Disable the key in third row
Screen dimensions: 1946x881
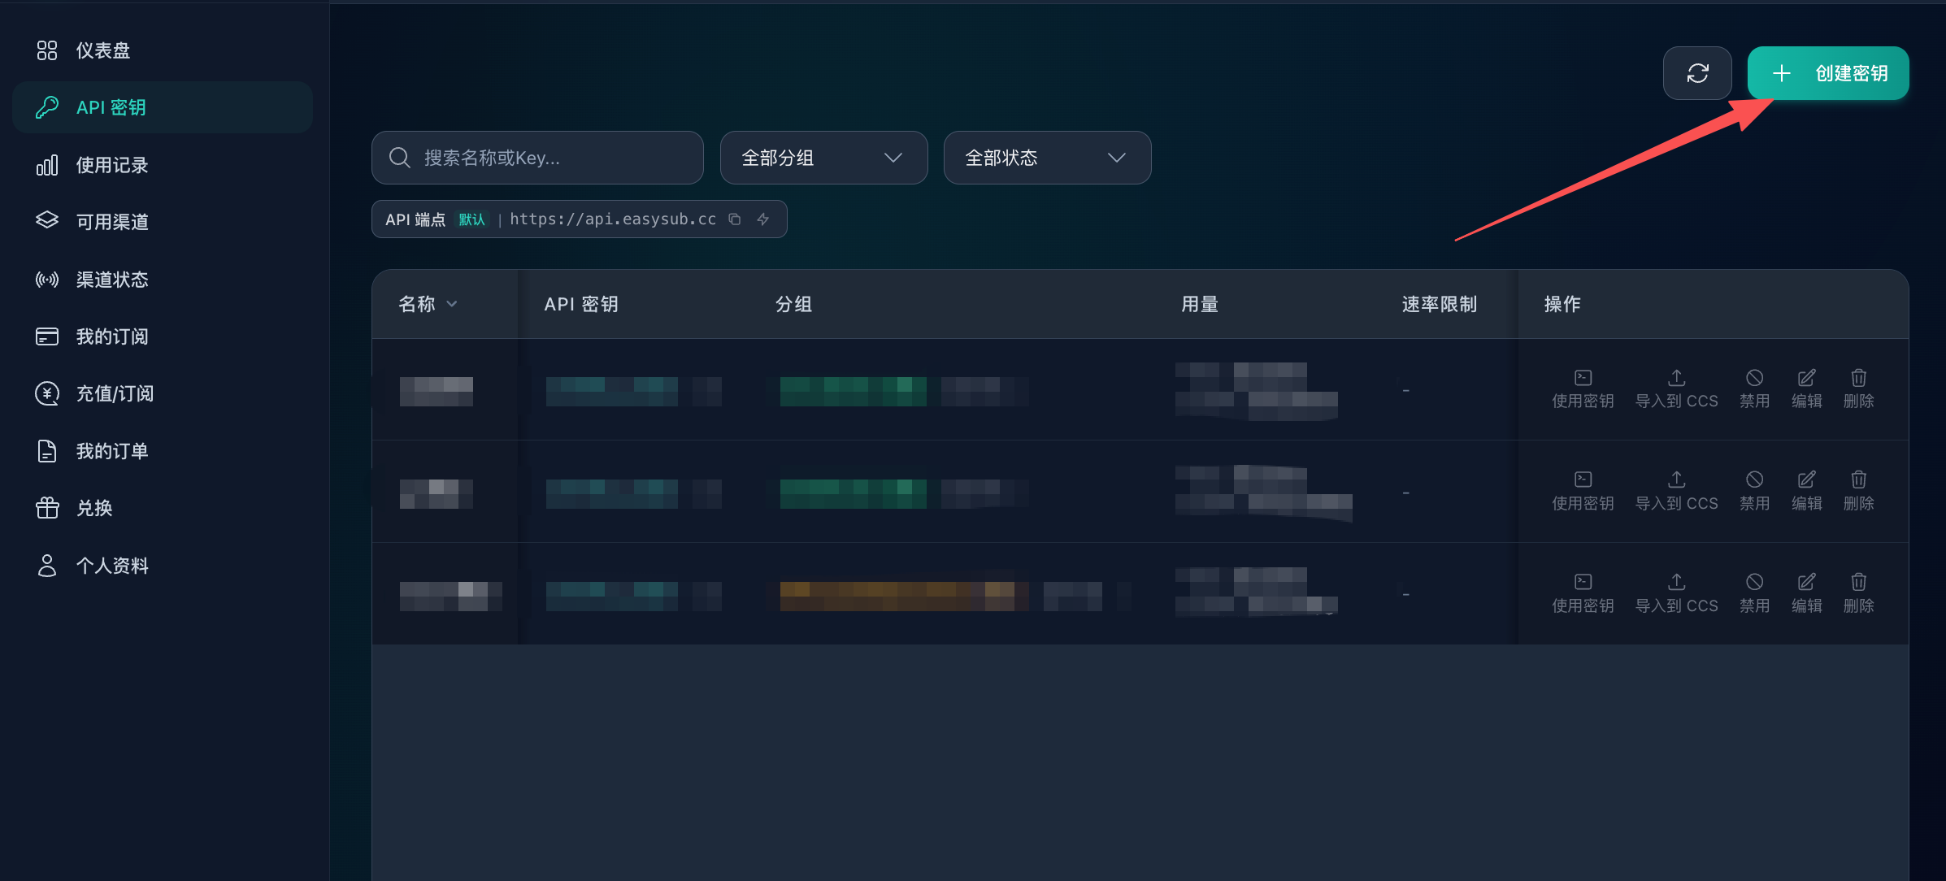[1754, 593]
